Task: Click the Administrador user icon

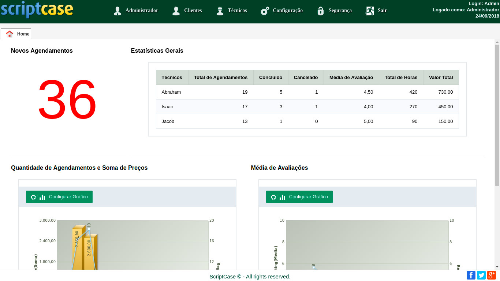Action: (x=117, y=11)
